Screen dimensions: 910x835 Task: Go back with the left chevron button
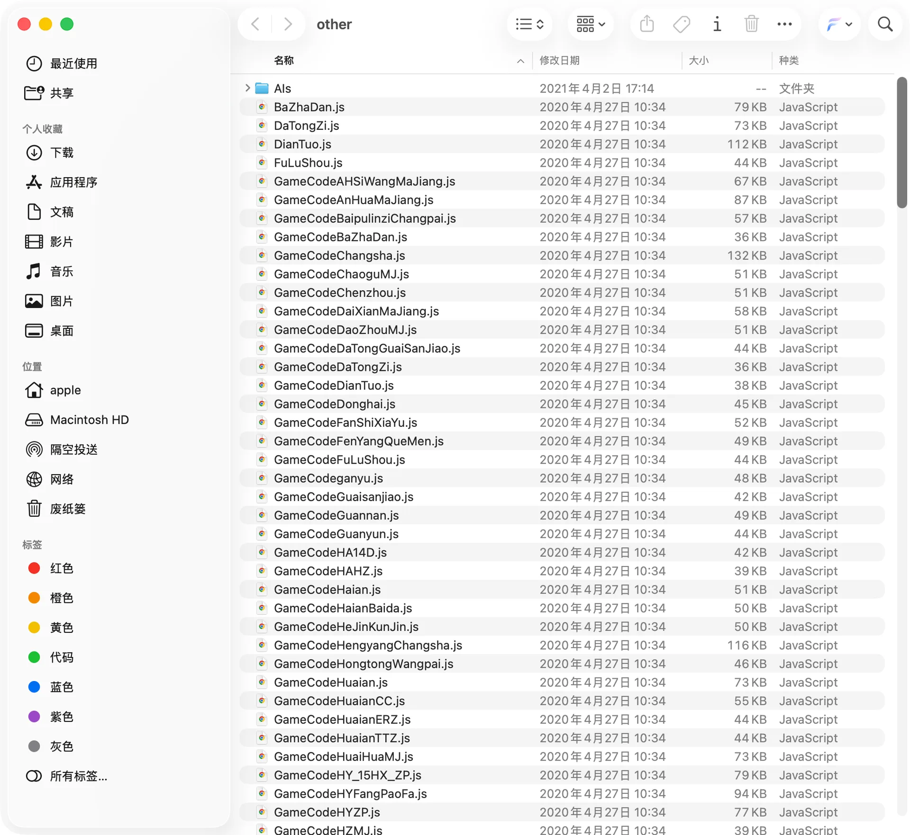point(255,24)
